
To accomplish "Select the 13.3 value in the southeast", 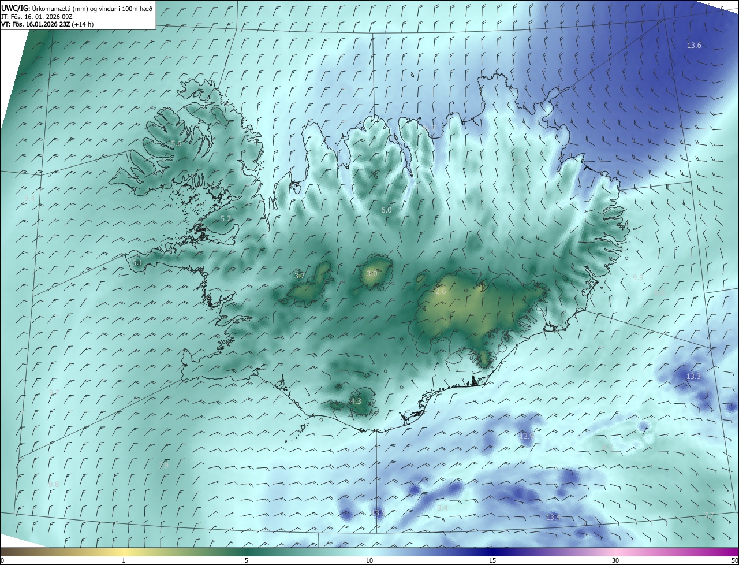I will (x=693, y=377).
